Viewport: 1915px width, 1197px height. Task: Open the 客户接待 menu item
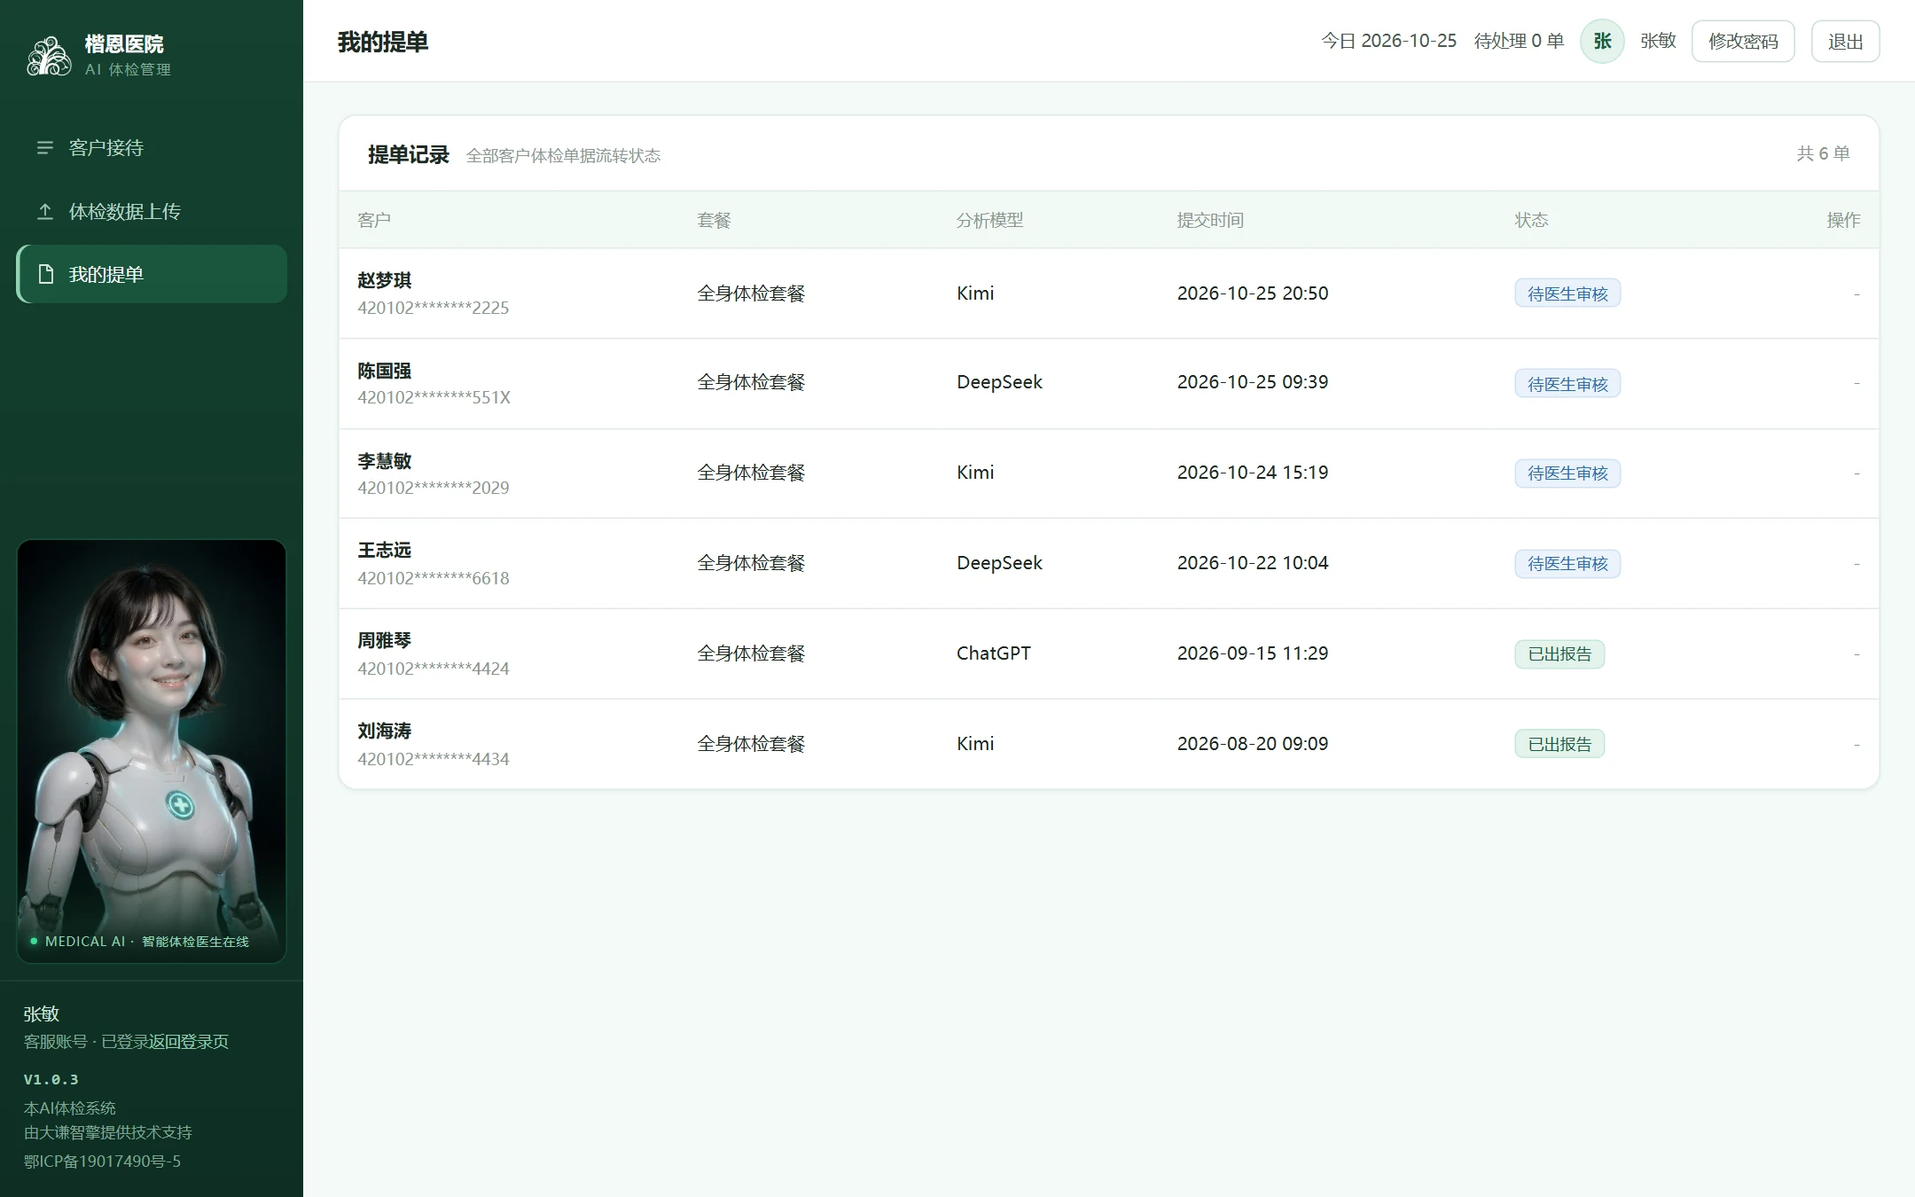coord(152,148)
